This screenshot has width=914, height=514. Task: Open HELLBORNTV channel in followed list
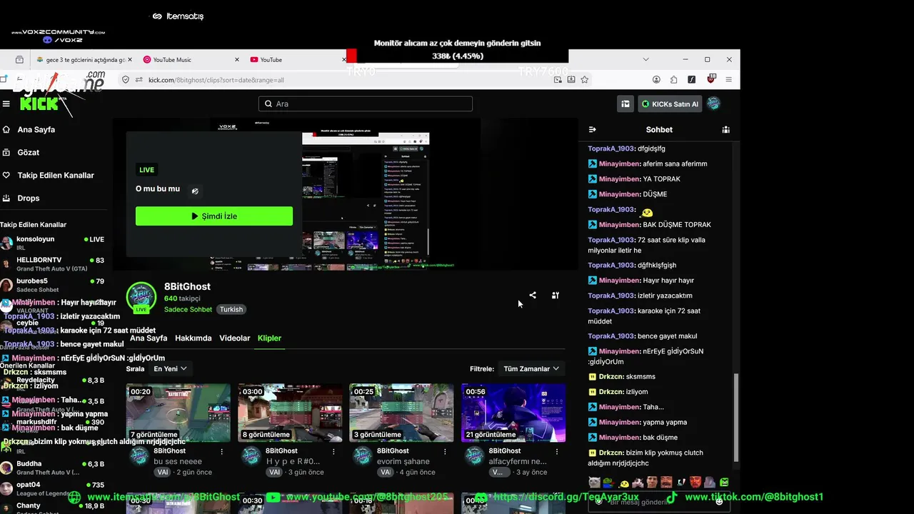pos(55,263)
